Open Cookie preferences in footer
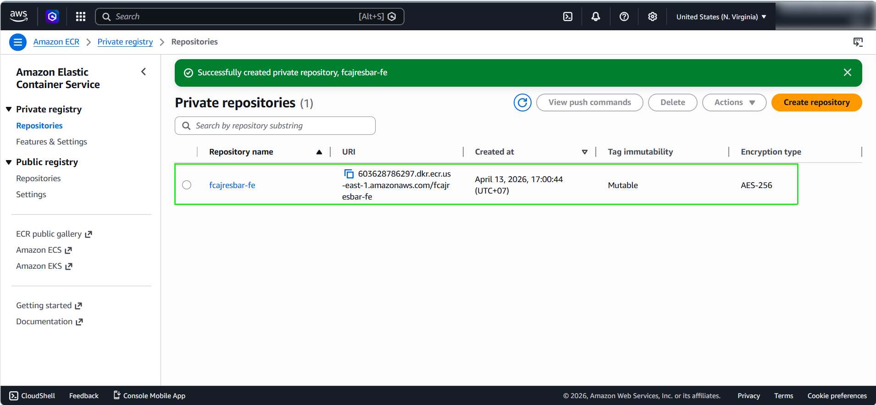 837,396
